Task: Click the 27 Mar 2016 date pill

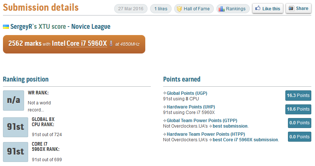Action: click(131, 9)
